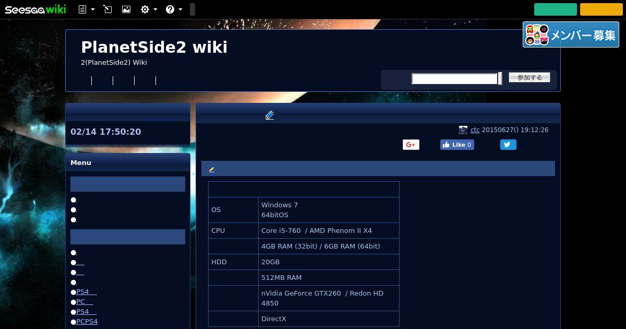Share page via Twitter button

tap(508, 145)
